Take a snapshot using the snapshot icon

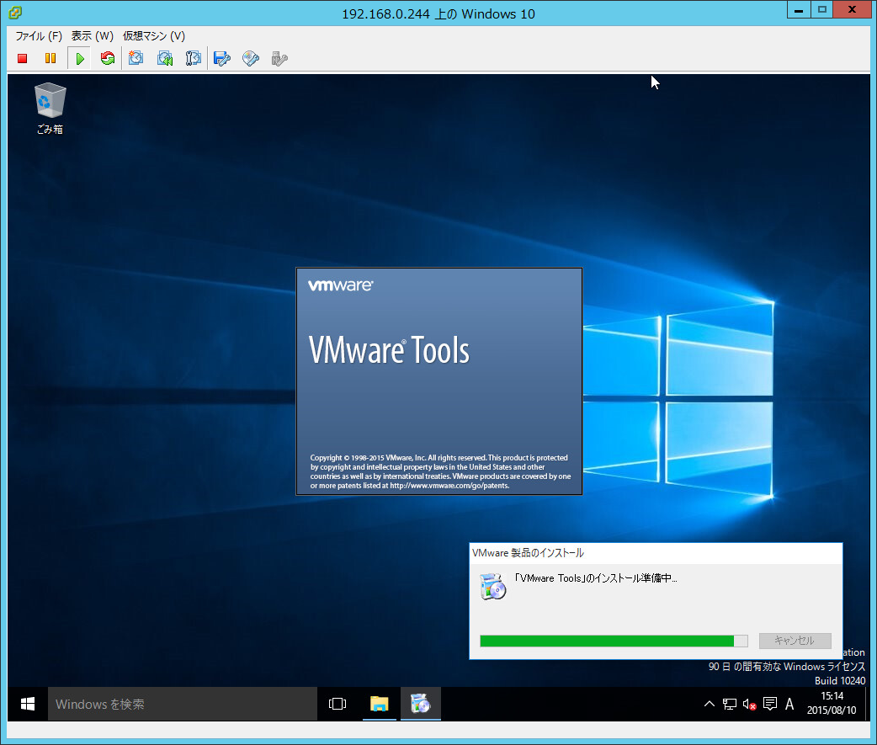click(136, 58)
